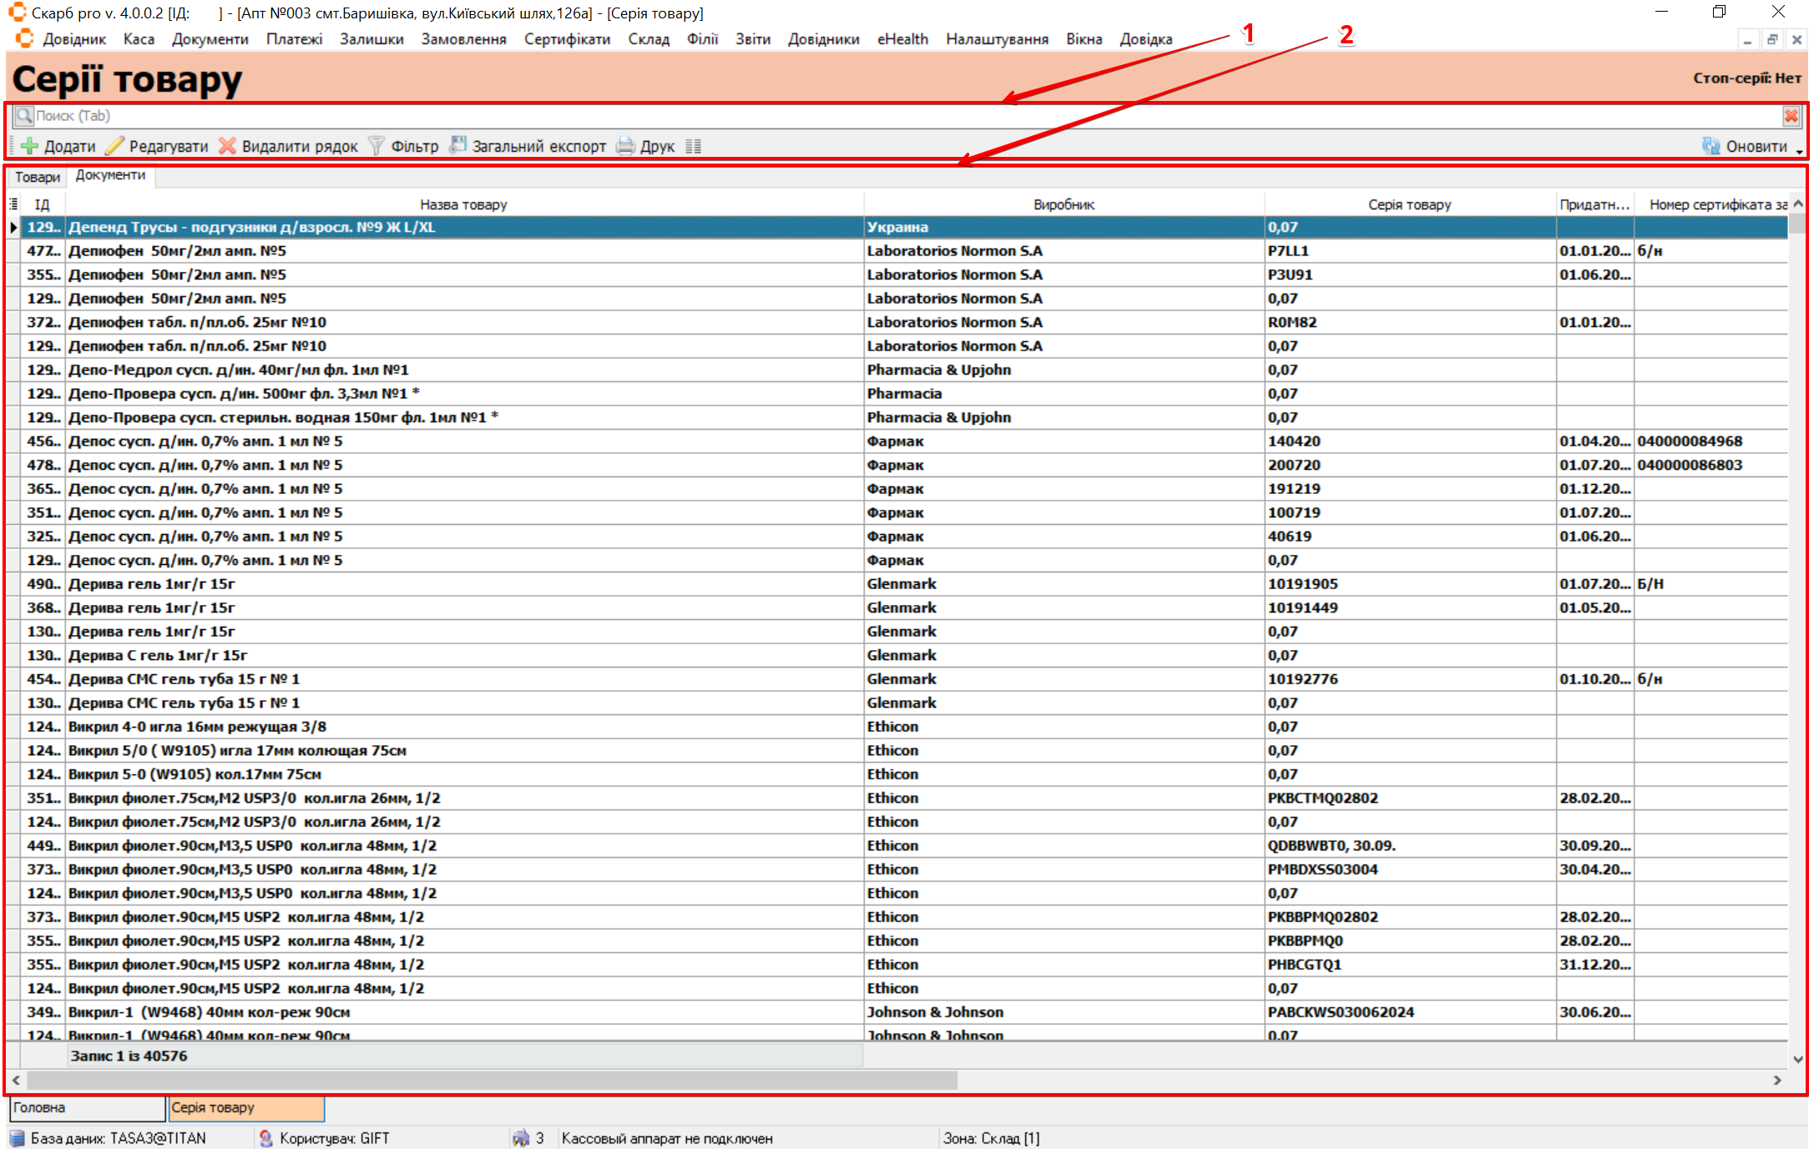Click the Загальний експорт icon

[x=458, y=145]
